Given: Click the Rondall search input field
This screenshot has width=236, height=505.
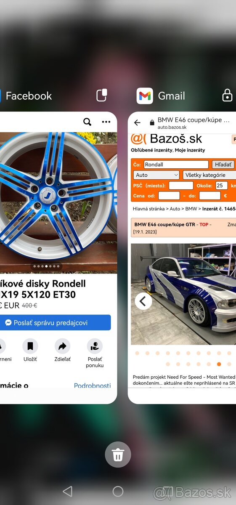Looking at the screenshot, I should (176, 165).
